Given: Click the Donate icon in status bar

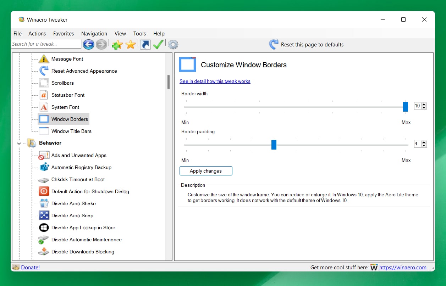Looking at the screenshot, I should (x=16, y=267).
